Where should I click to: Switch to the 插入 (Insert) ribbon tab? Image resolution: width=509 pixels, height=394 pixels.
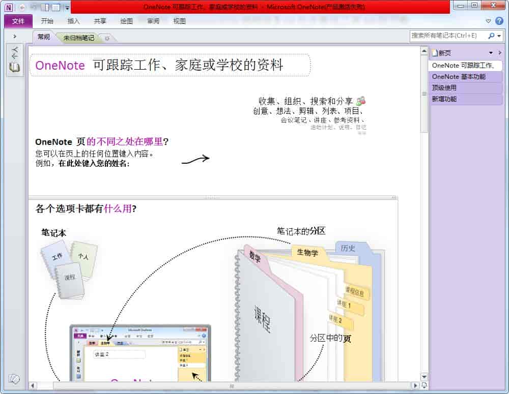coord(73,21)
